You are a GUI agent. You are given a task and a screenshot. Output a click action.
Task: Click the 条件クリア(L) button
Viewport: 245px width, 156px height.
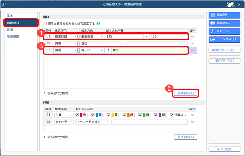tap(224, 61)
